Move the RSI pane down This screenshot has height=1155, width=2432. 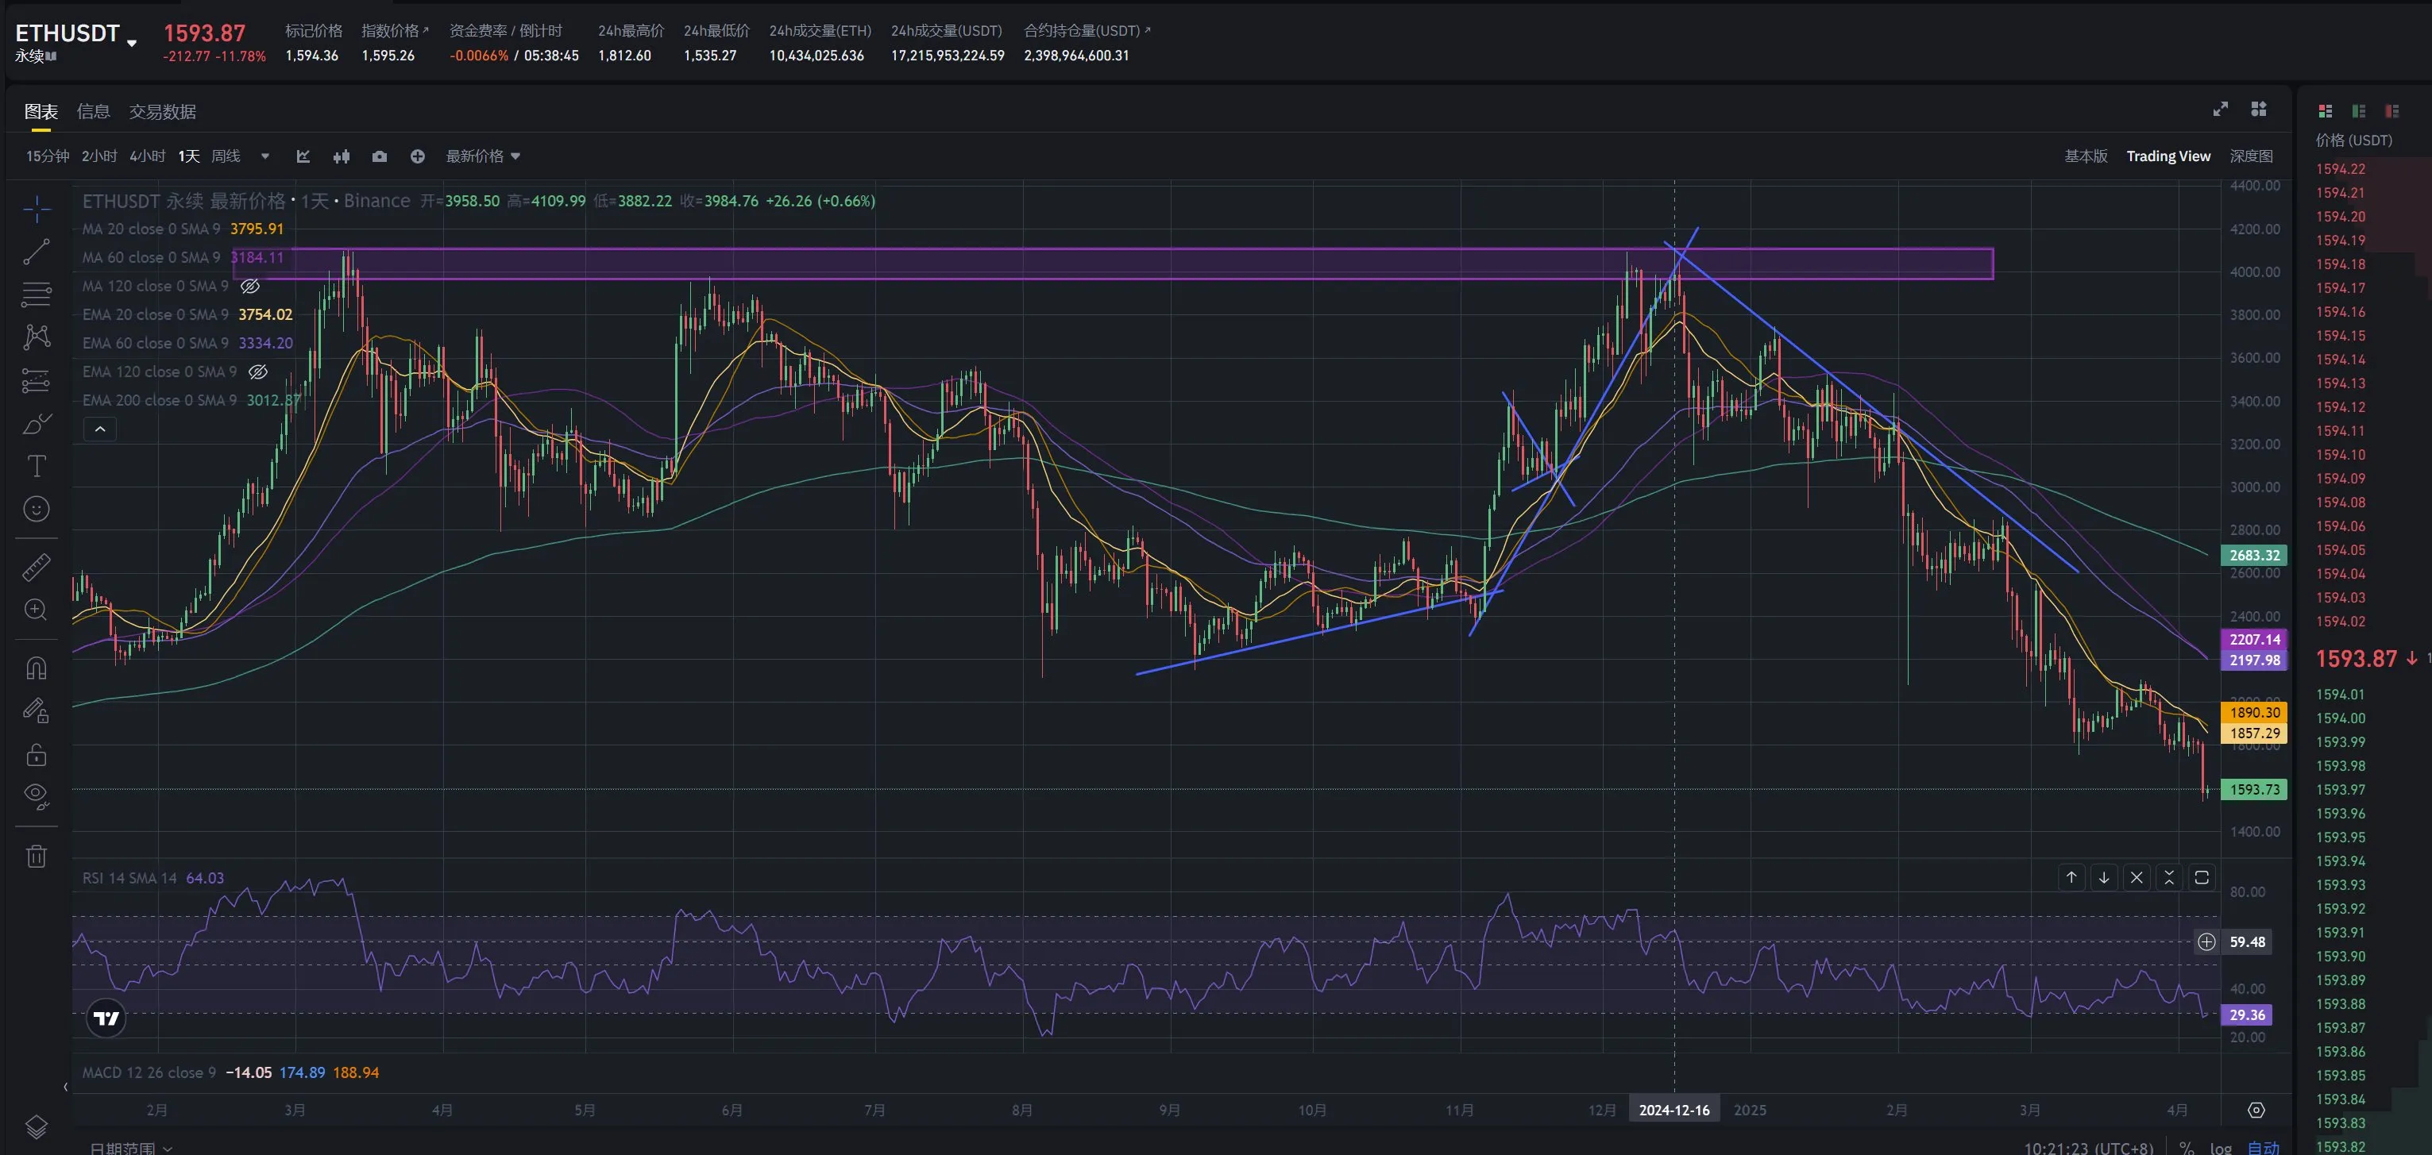point(2105,878)
